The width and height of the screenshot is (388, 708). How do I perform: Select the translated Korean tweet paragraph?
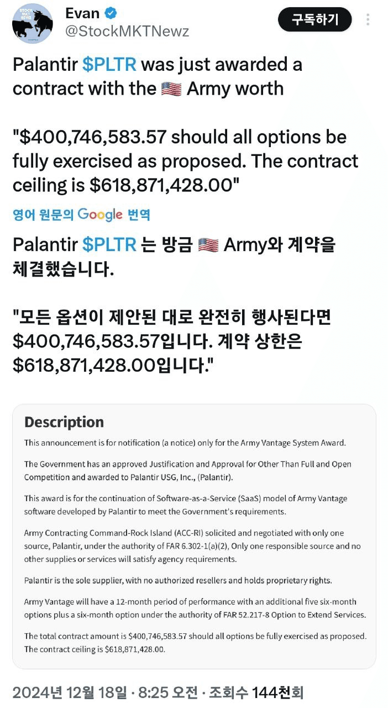click(174, 304)
